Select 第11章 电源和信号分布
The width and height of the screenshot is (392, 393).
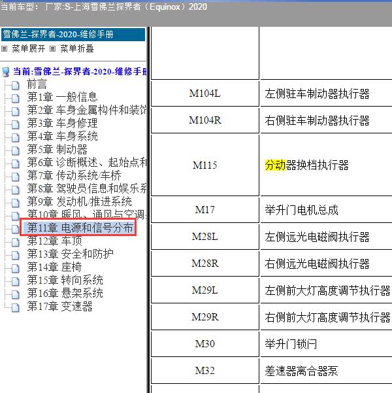[80, 228]
